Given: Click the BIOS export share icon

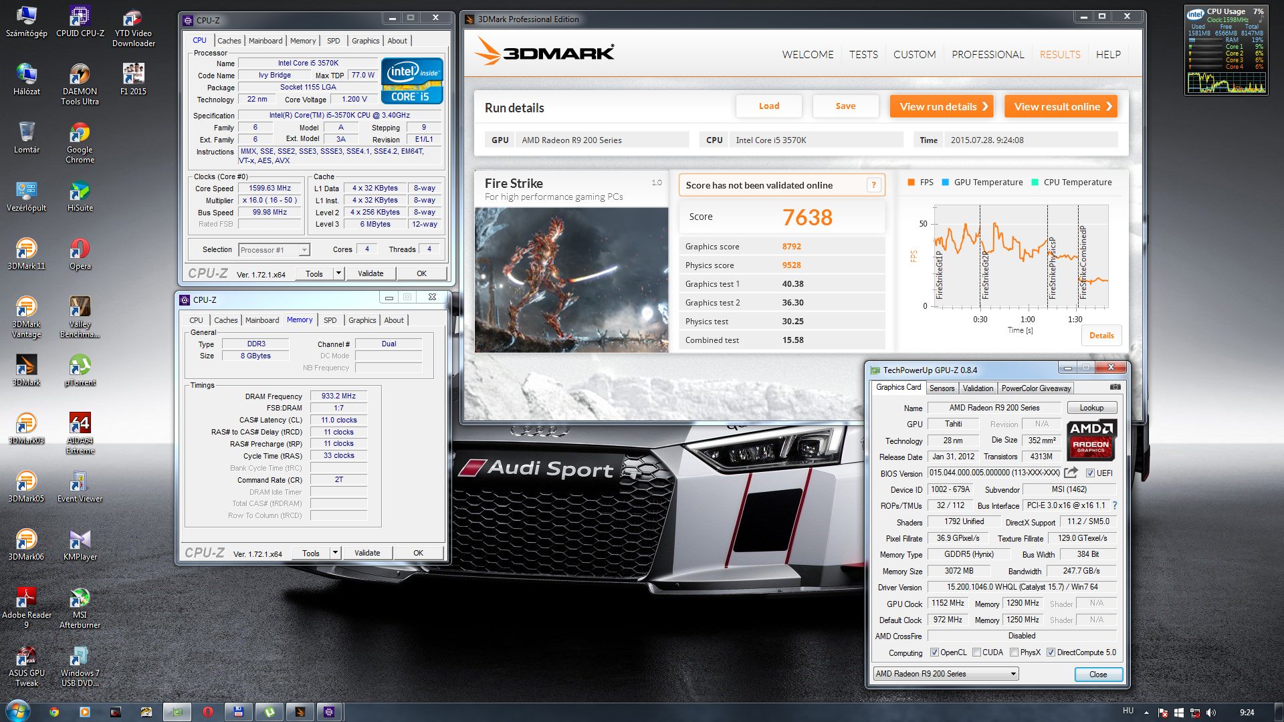Looking at the screenshot, I should (x=1071, y=473).
